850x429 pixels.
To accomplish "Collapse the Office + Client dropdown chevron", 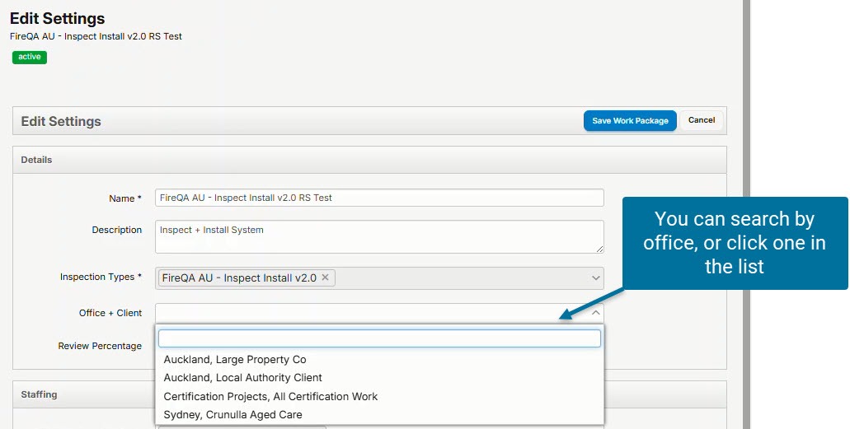I will (595, 313).
